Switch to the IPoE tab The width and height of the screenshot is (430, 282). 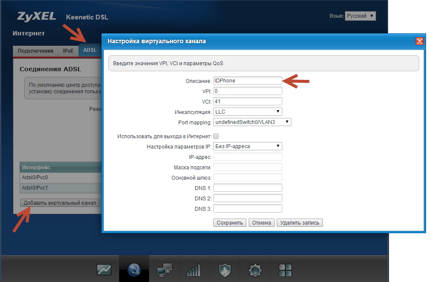coord(68,51)
